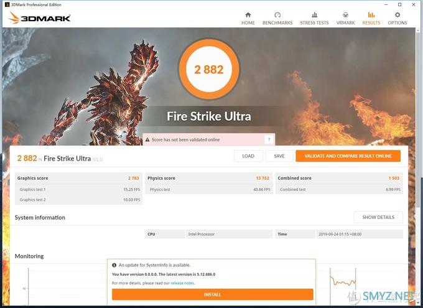Click the 3DMark title bar app icon
The image size is (423, 308).
tap(7, 4)
